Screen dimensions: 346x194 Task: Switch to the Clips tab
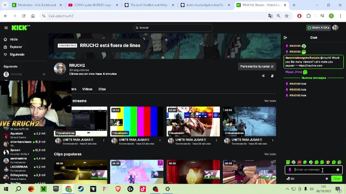click(x=102, y=89)
